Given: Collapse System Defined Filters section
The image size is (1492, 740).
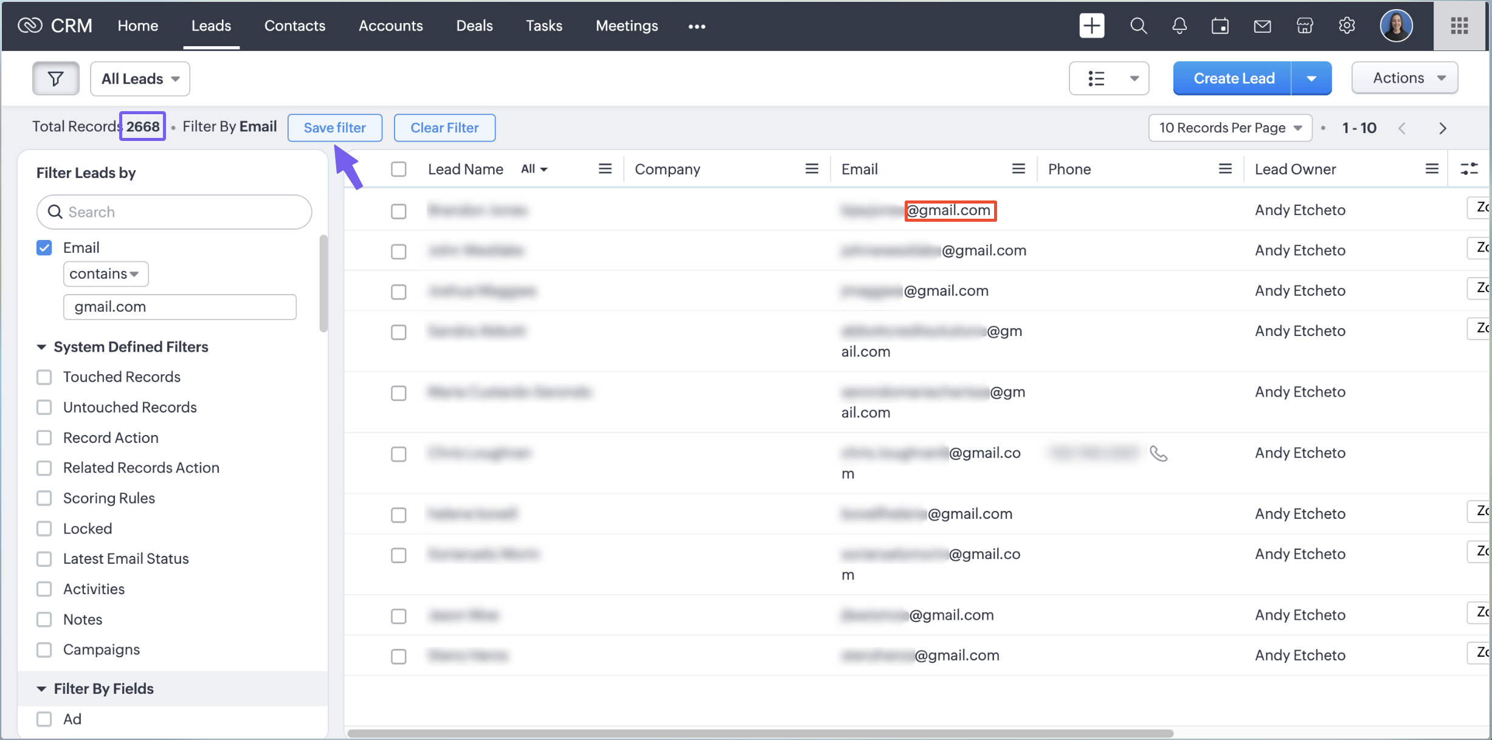Looking at the screenshot, I should coord(41,347).
